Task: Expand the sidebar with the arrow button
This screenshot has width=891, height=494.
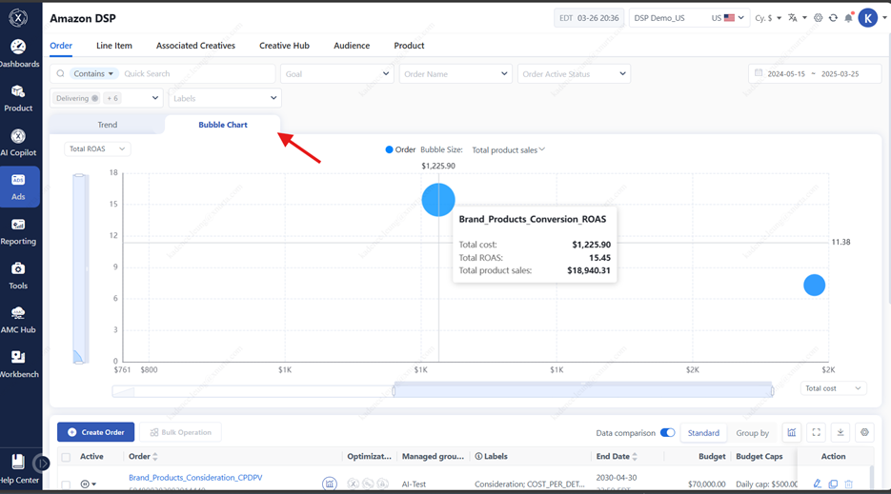Action: 41,464
